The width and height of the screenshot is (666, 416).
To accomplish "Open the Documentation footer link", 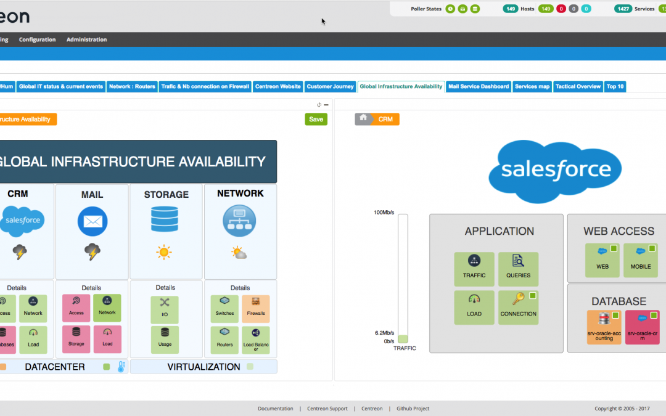I will click(x=275, y=409).
